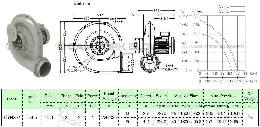Click the 50Hz curve legend label

224,11
